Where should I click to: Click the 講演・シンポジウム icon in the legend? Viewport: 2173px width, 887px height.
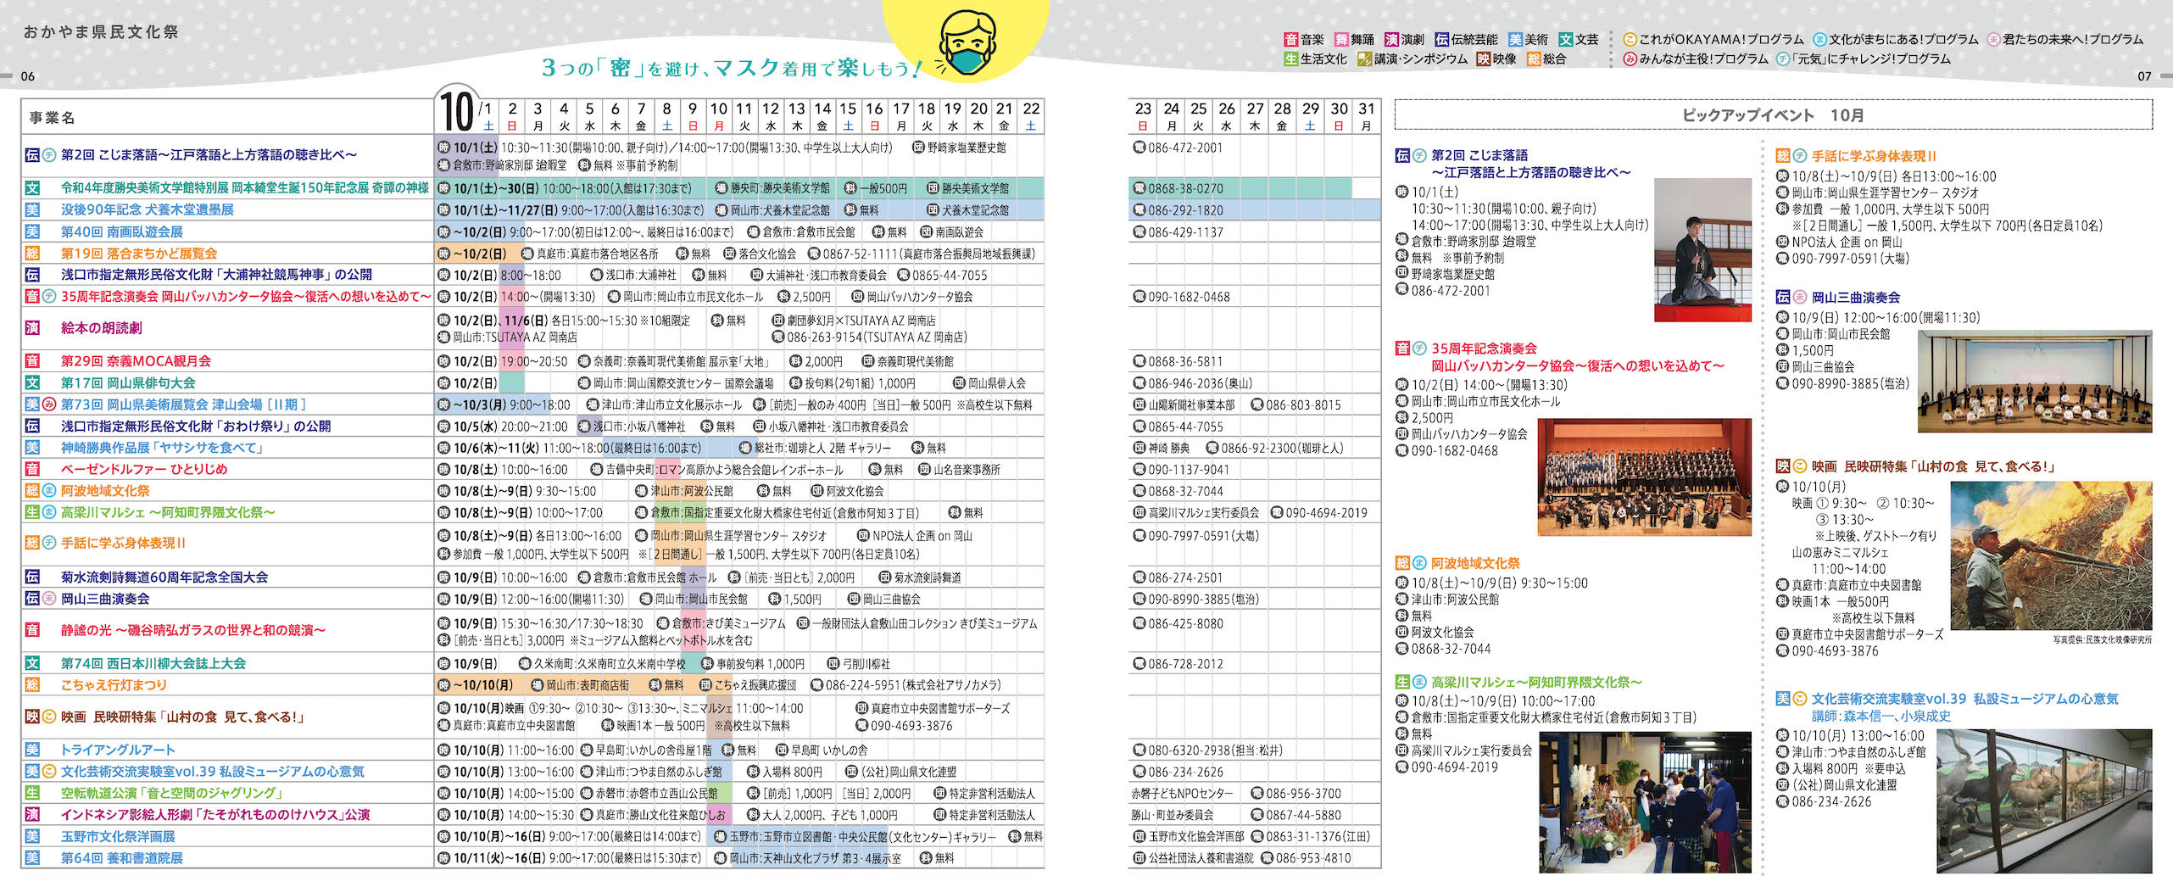[x=1364, y=59]
